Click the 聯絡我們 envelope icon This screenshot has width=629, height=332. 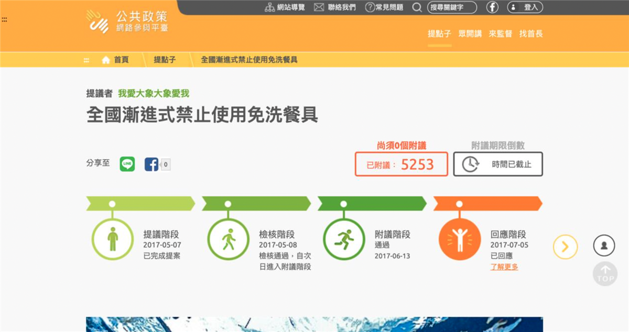coord(318,7)
